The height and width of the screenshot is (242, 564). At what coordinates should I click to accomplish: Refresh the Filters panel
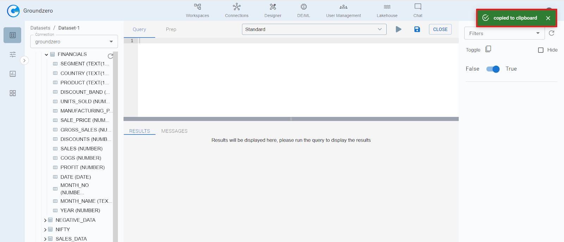[552, 33]
